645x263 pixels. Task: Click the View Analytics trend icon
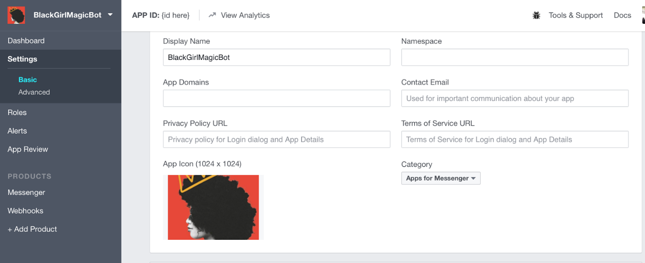coord(212,15)
